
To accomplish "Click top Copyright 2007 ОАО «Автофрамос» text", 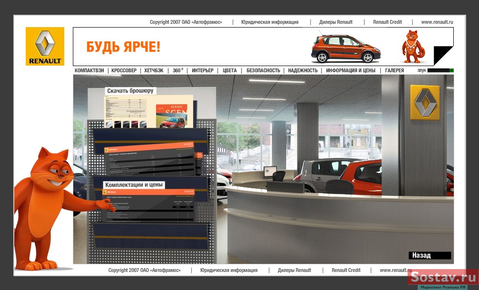I will tap(186, 22).
